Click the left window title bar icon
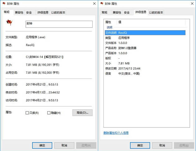 pyautogui.click(x=5, y=4)
